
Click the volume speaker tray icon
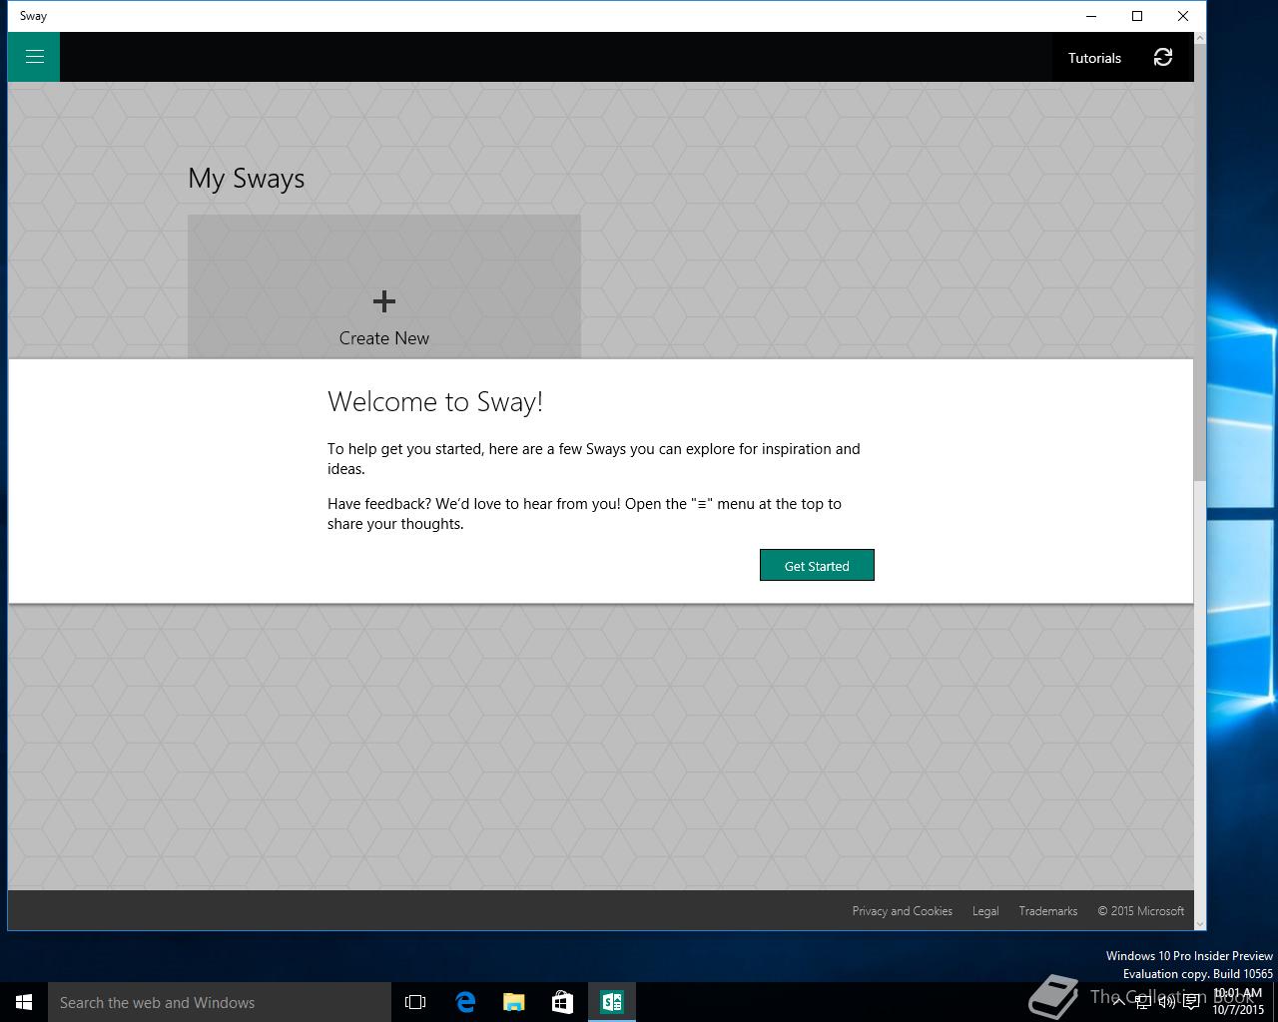(x=1166, y=1002)
